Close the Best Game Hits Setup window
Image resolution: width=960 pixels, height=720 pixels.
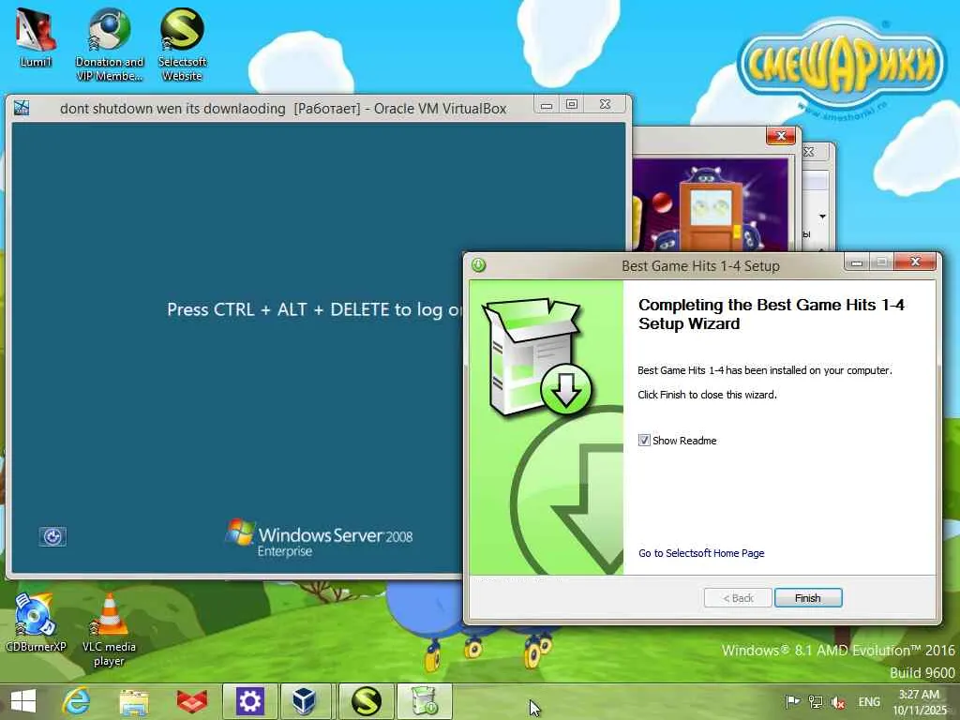point(915,262)
